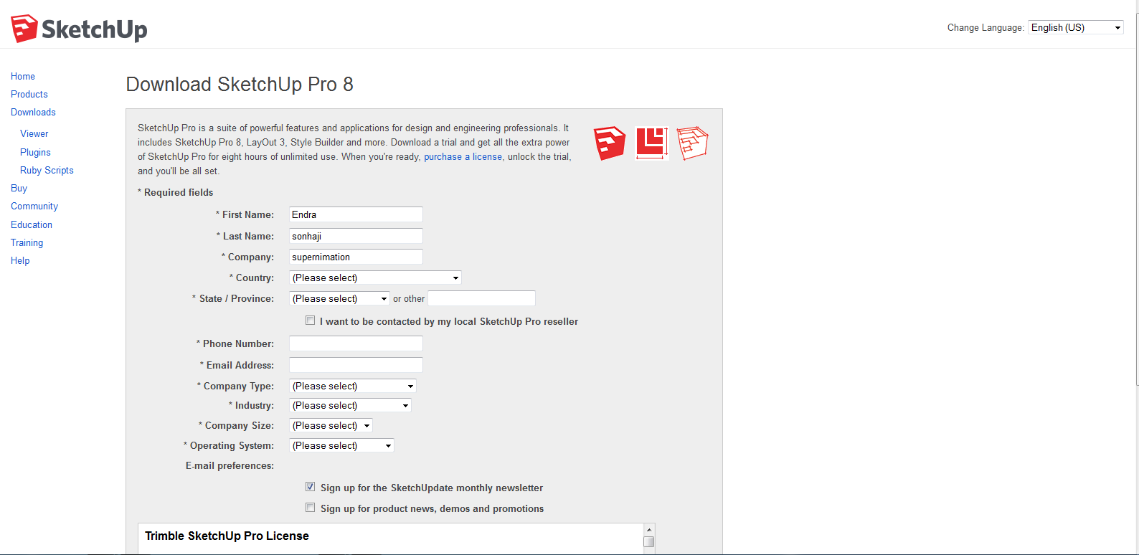Open Ruby Scripts under Downloads
The width and height of the screenshot is (1139, 555).
47,170
